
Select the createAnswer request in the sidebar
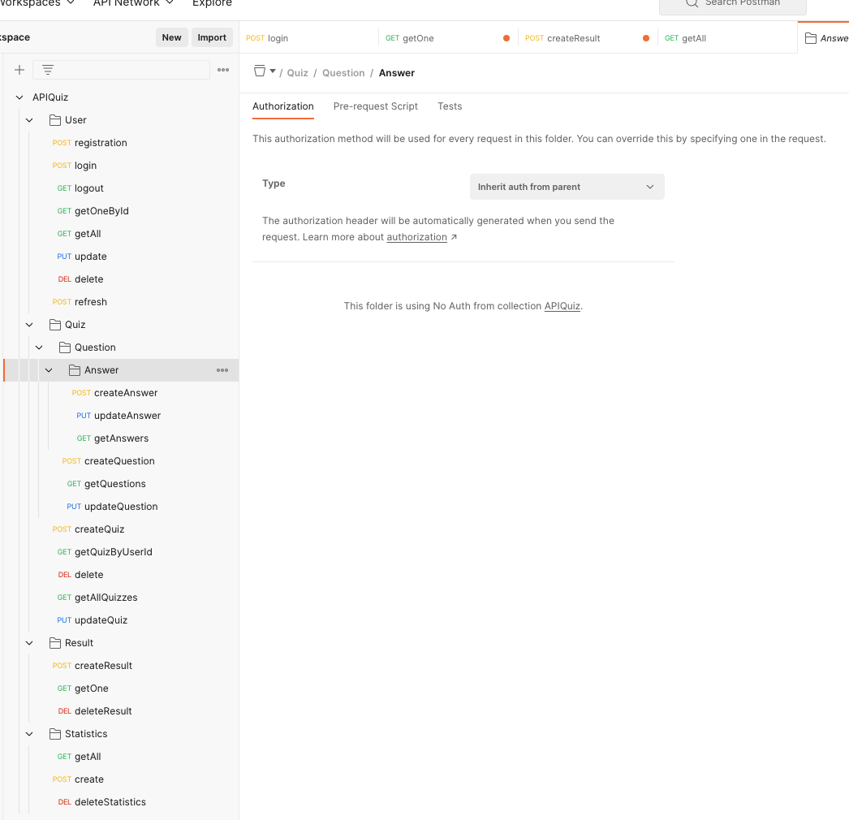tap(126, 392)
